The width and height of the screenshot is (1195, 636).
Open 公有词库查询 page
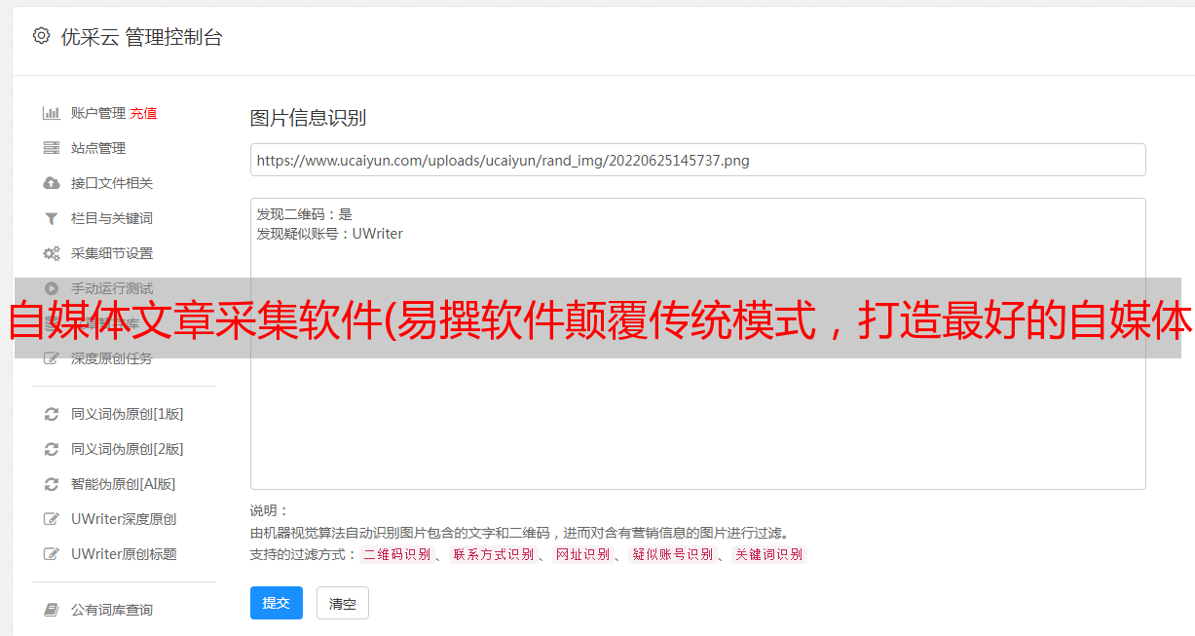click(112, 610)
